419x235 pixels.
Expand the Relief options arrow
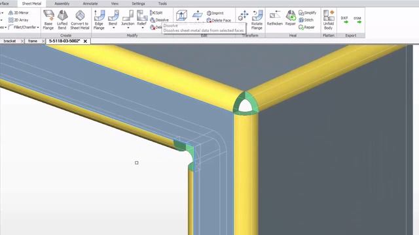142,27
